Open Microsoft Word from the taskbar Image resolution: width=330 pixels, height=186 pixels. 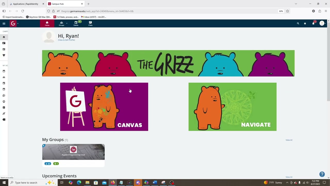[155, 183]
